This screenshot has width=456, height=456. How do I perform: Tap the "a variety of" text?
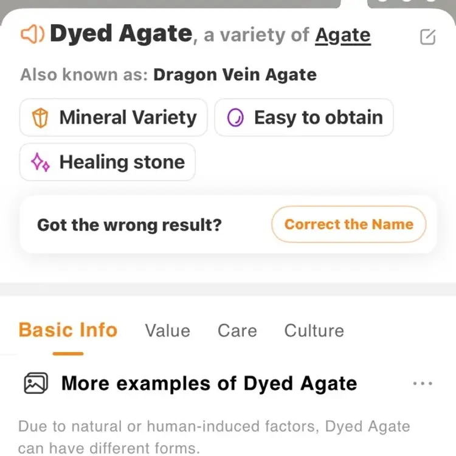tap(256, 36)
